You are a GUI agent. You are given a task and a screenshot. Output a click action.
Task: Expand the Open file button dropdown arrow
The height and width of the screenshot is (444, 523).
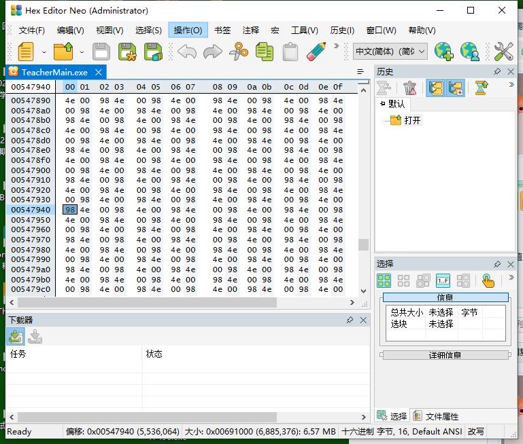(82, 52)
